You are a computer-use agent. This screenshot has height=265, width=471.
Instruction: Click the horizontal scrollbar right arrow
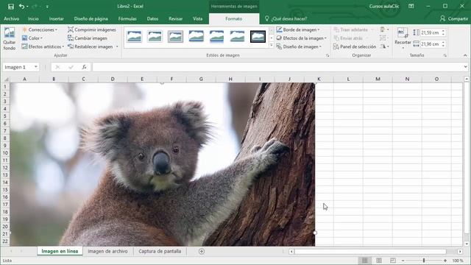click(460, 252)
